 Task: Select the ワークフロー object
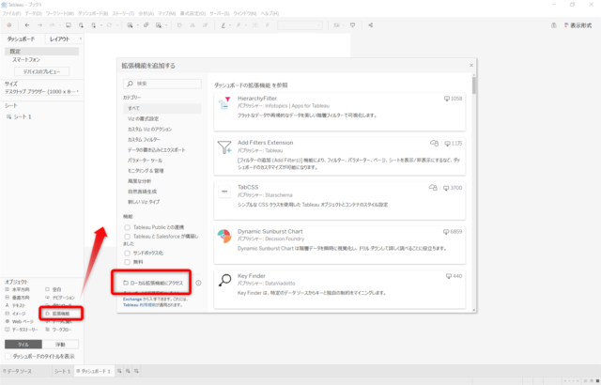coord(58,330)
